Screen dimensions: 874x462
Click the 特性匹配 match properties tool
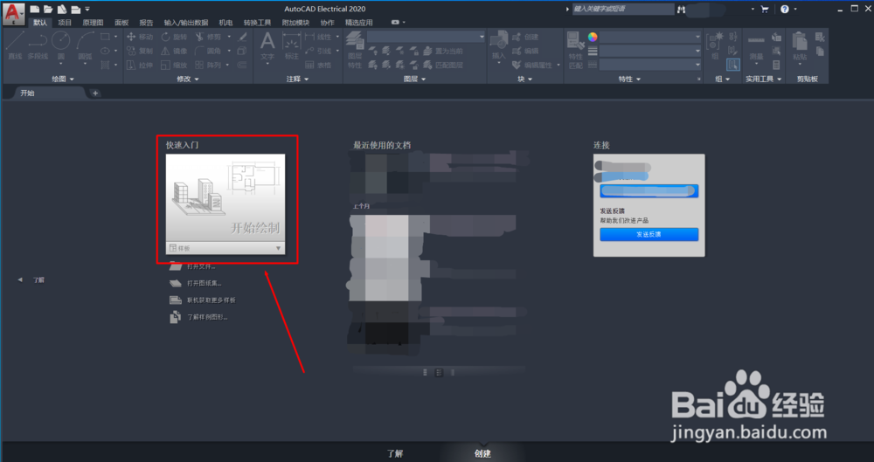click(575, 49)
